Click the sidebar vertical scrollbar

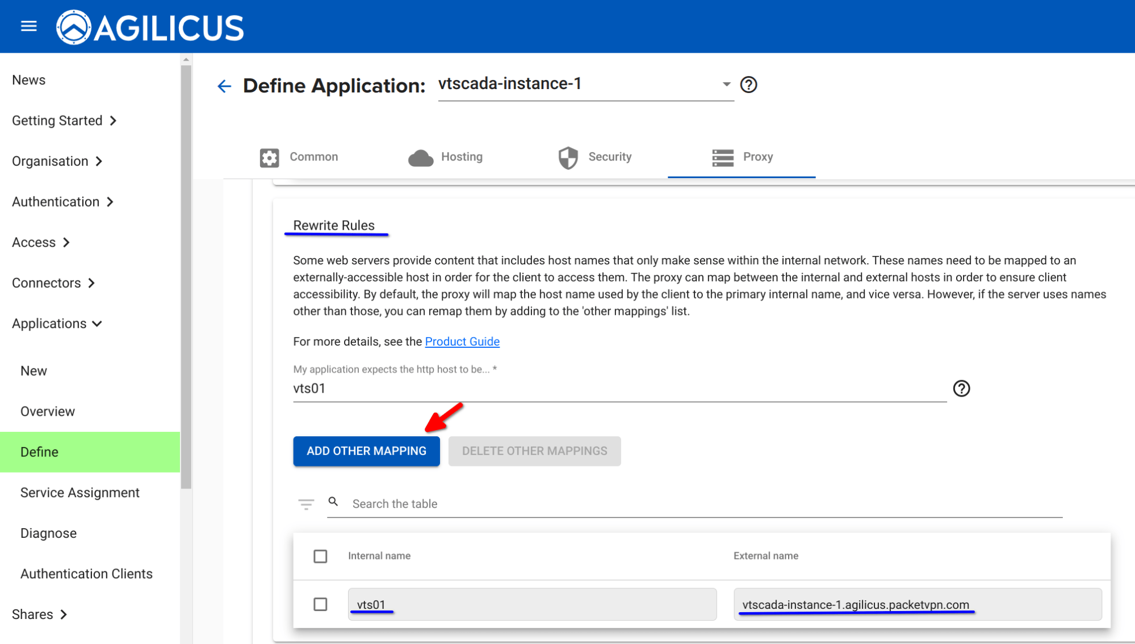click(x=186, y=277)
